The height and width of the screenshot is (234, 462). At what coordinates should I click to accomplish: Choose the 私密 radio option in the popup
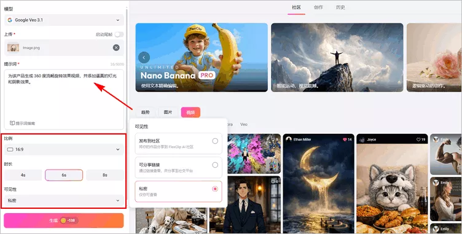point(215,189)
